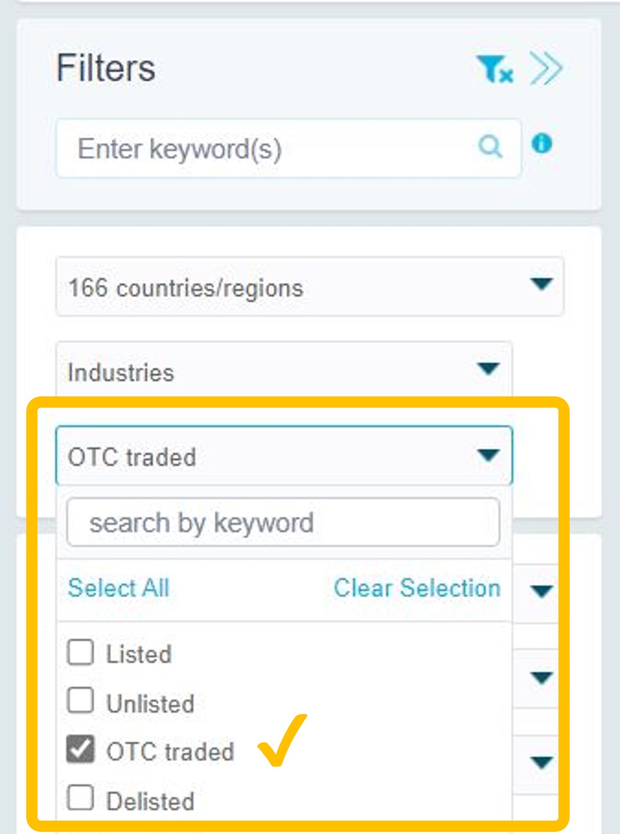Screen dimensions: 620x834
Task: Collapse Filters panel with double chevron
Action: tap(546, 69)
